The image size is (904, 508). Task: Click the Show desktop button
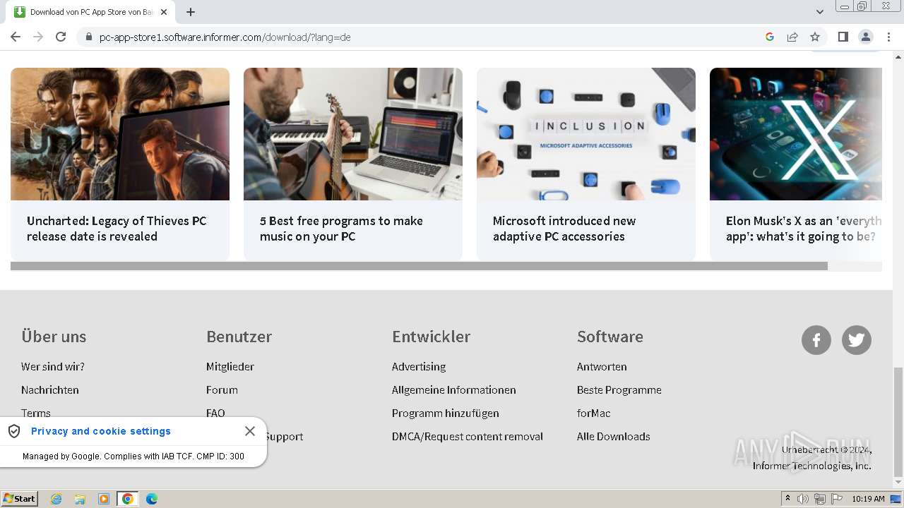[896, 499]
